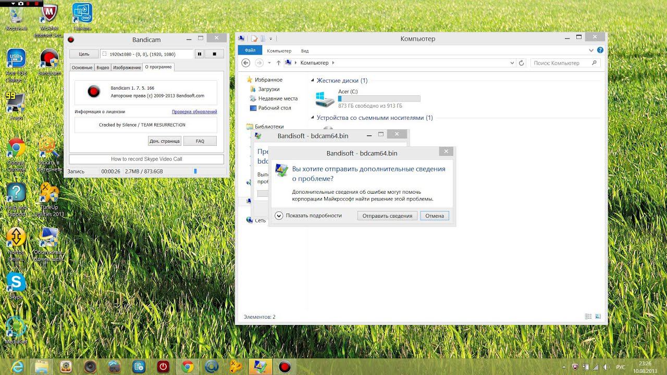
Task: Click the Цель button in Bandicam
Action: tap(83, 54)
